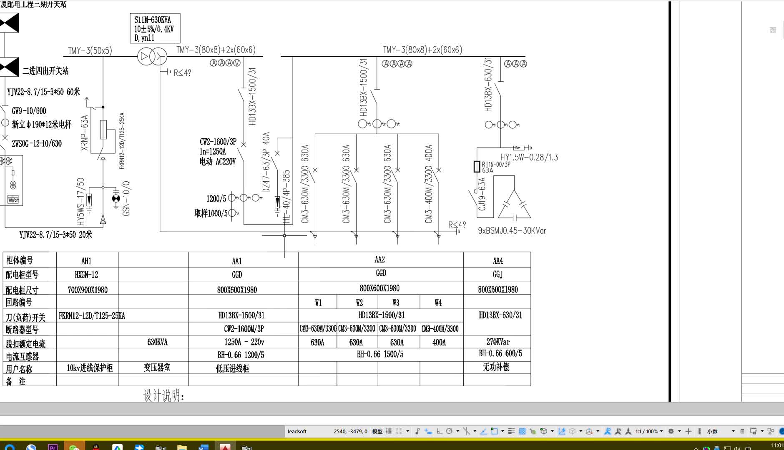Viewport: 784px width, 450px height.
Task: Click show lineweight icon
Action: 511,431
